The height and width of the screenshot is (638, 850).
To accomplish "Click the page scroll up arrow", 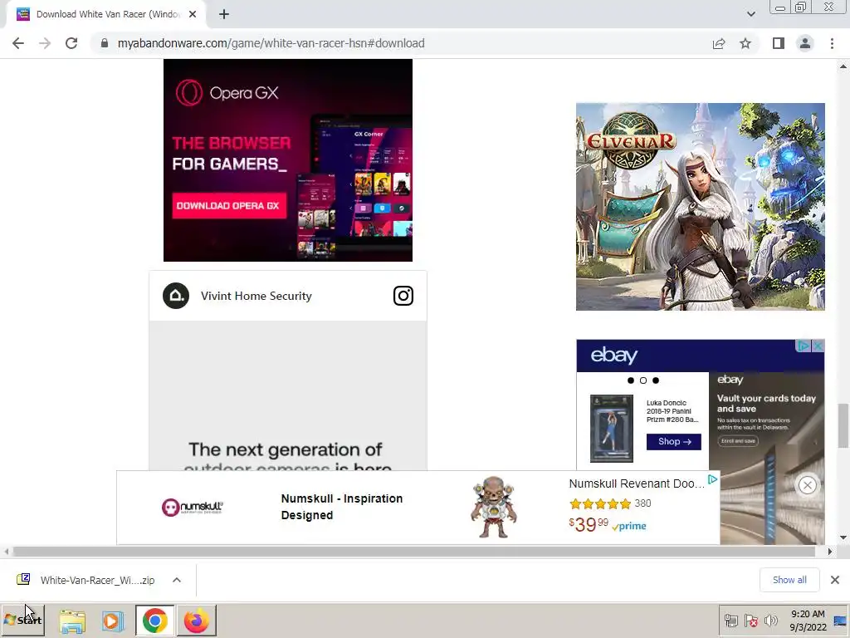I will click(843, 66).
